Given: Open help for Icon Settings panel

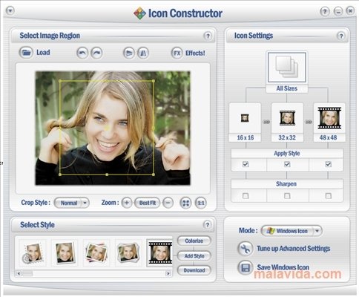Looking at the screenshot, I should (x=341, y=36).
